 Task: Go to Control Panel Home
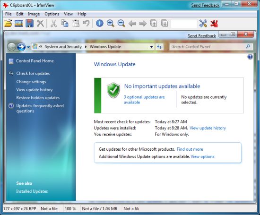click(35, 61)
